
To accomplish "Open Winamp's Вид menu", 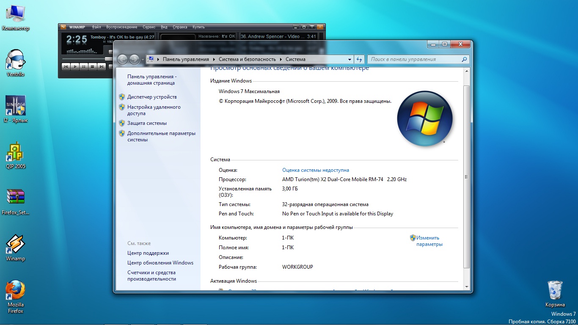I will pos(164,27).
